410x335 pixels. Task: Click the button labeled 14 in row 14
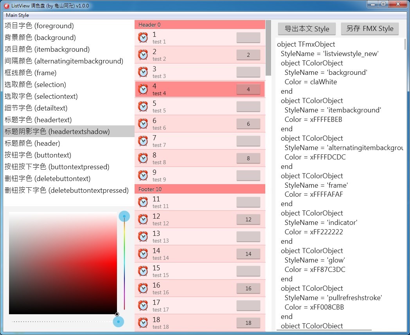tap(248, 254)
